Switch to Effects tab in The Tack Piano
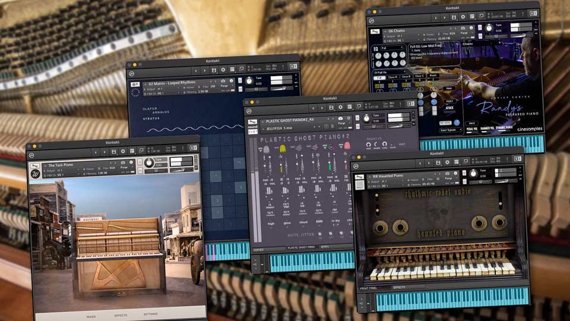 point(121,315)
